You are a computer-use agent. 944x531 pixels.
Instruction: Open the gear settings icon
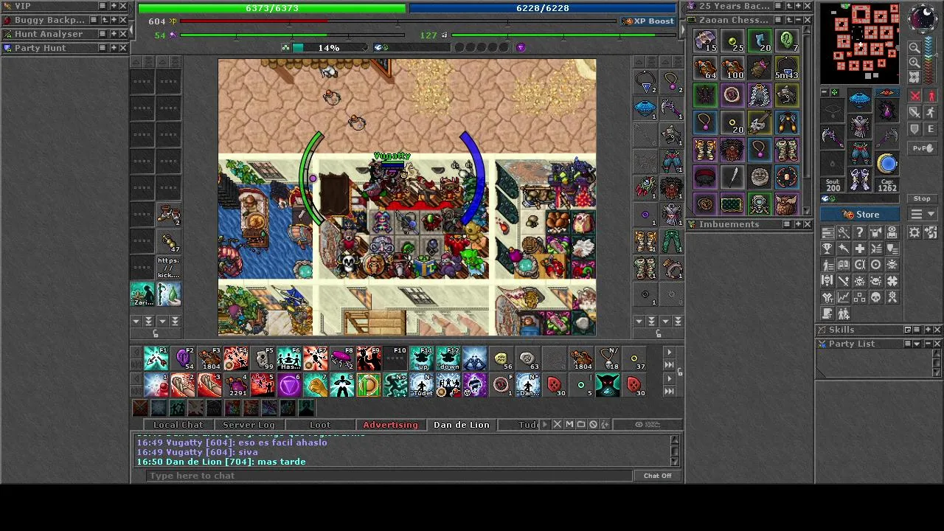pyautogui.click(x=914, y=232)
